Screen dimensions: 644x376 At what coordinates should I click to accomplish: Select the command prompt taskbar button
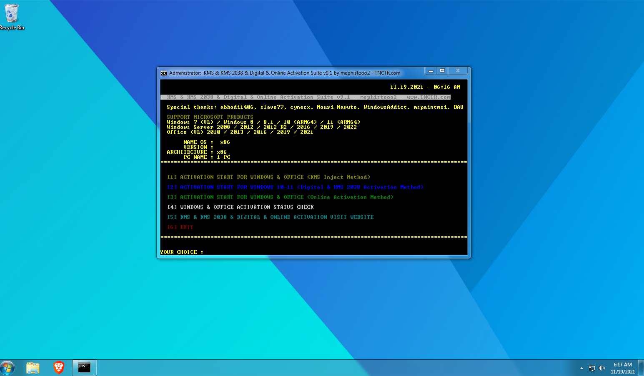click(x=85, y=368)
